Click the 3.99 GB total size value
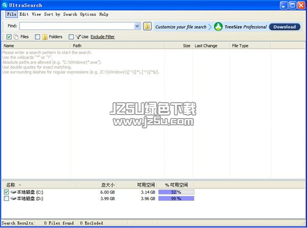The height and width of the screenshot is (228, 307). [108, 199]
